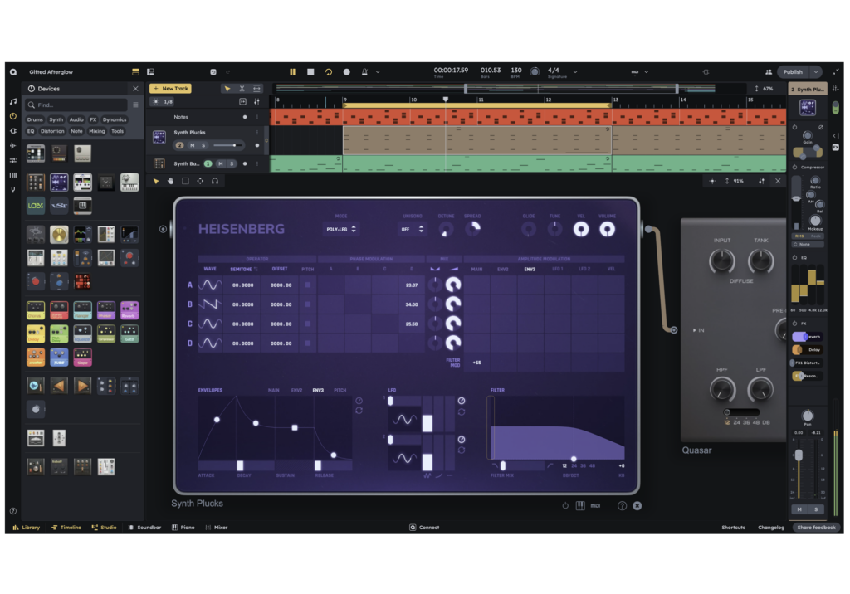
Task: Select the move arrows tool in studio toolbar
Action: (200, 181)
